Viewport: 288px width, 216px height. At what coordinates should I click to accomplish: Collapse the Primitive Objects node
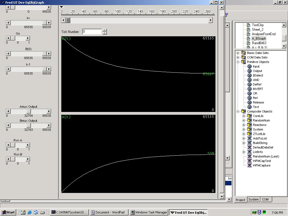click(238, 62)
